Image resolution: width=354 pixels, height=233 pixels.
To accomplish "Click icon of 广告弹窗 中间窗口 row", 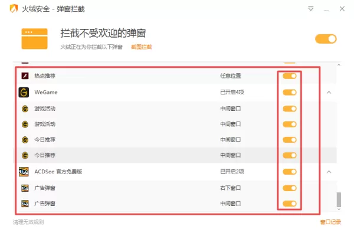I will [x=25, y=204].
